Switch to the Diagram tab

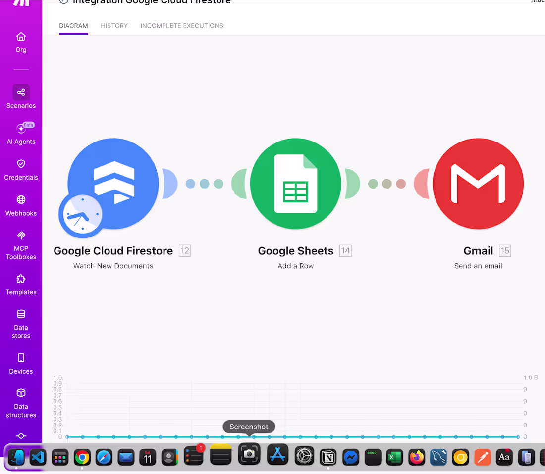(x=73, y=26)
